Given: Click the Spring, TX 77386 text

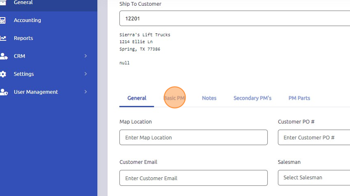Looking at the screenshot, I should (x=140, y=49).
